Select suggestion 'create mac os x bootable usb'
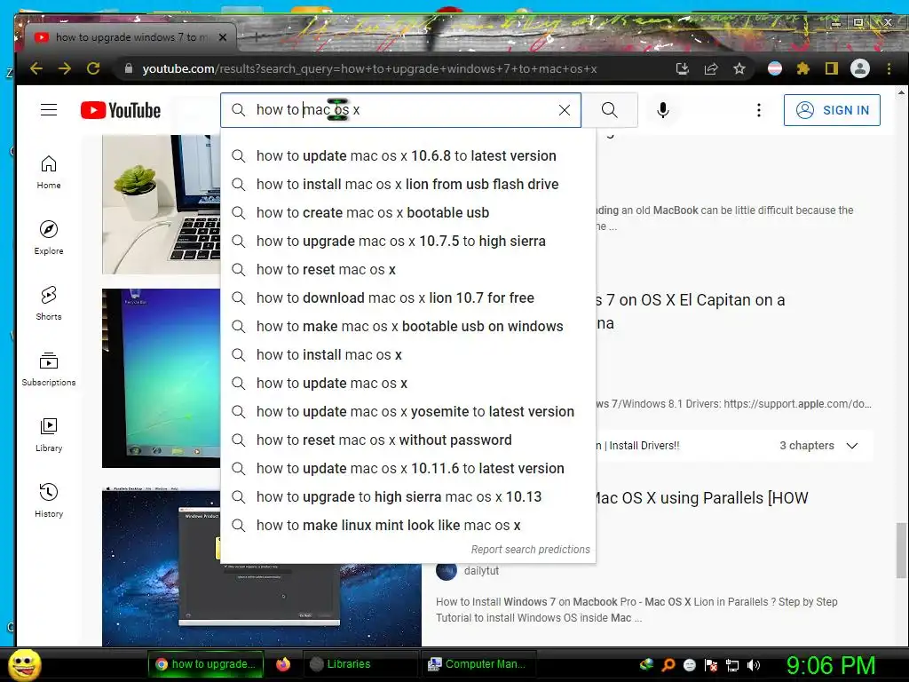This screenshot has width=909, height=682. 407,212
